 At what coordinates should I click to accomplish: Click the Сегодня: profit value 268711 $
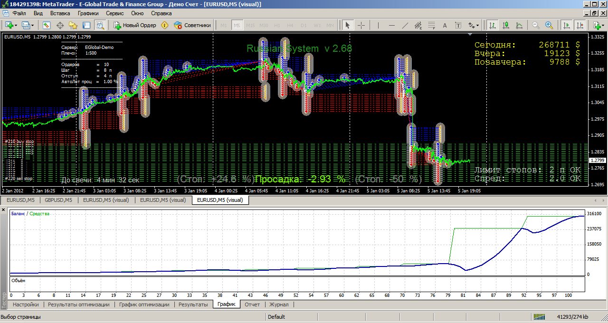pyautogui.click(x=560, y=45)
